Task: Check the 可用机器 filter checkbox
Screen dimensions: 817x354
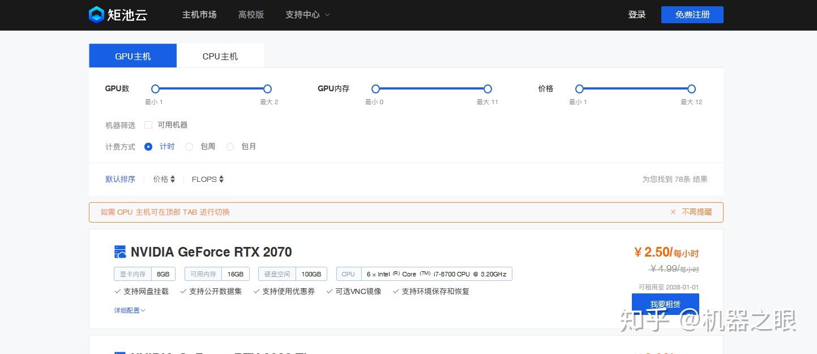Action: (x=148, y=125)
